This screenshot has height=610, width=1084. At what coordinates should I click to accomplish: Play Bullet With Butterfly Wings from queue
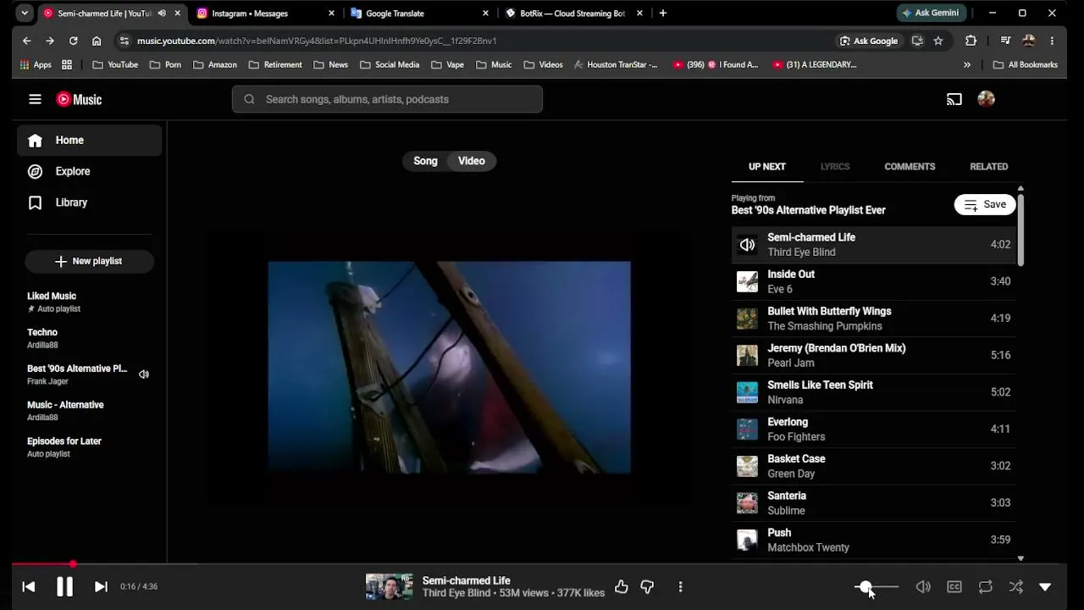coord(873,319)
